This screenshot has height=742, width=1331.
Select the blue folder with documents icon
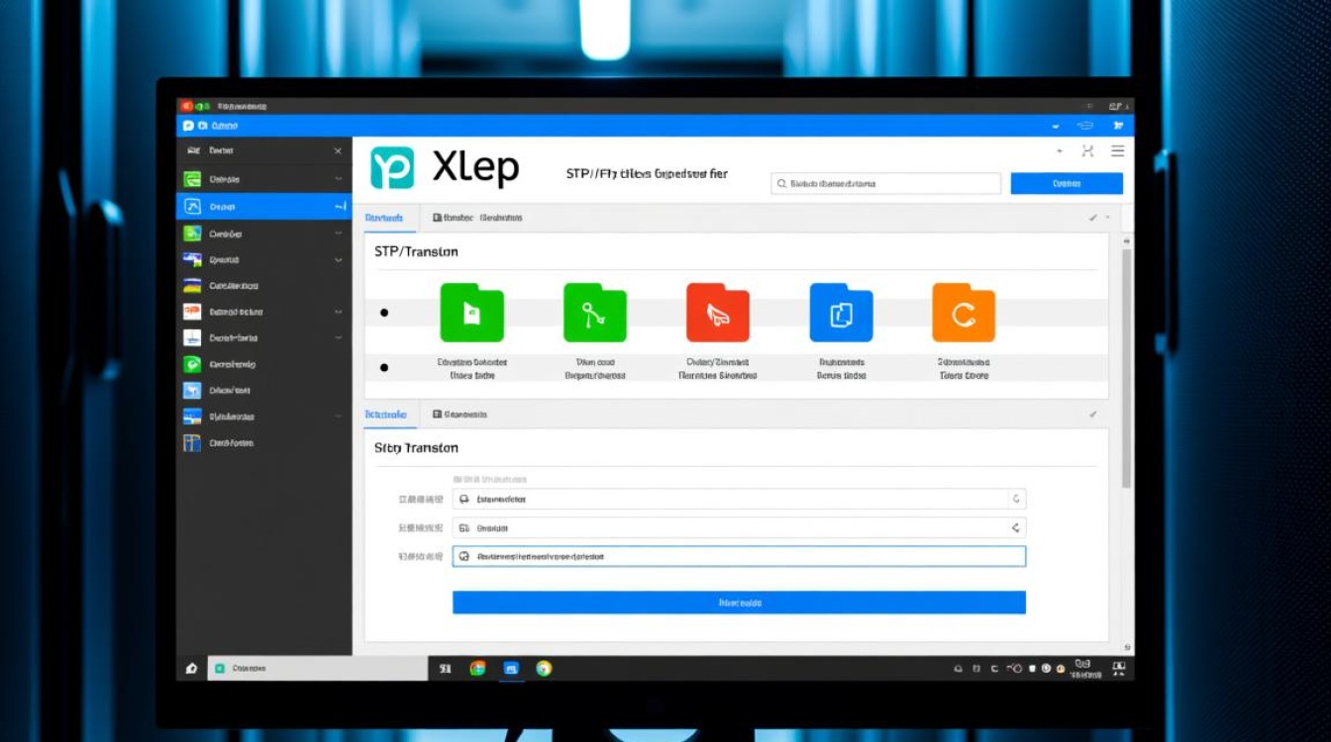point(841,314)
